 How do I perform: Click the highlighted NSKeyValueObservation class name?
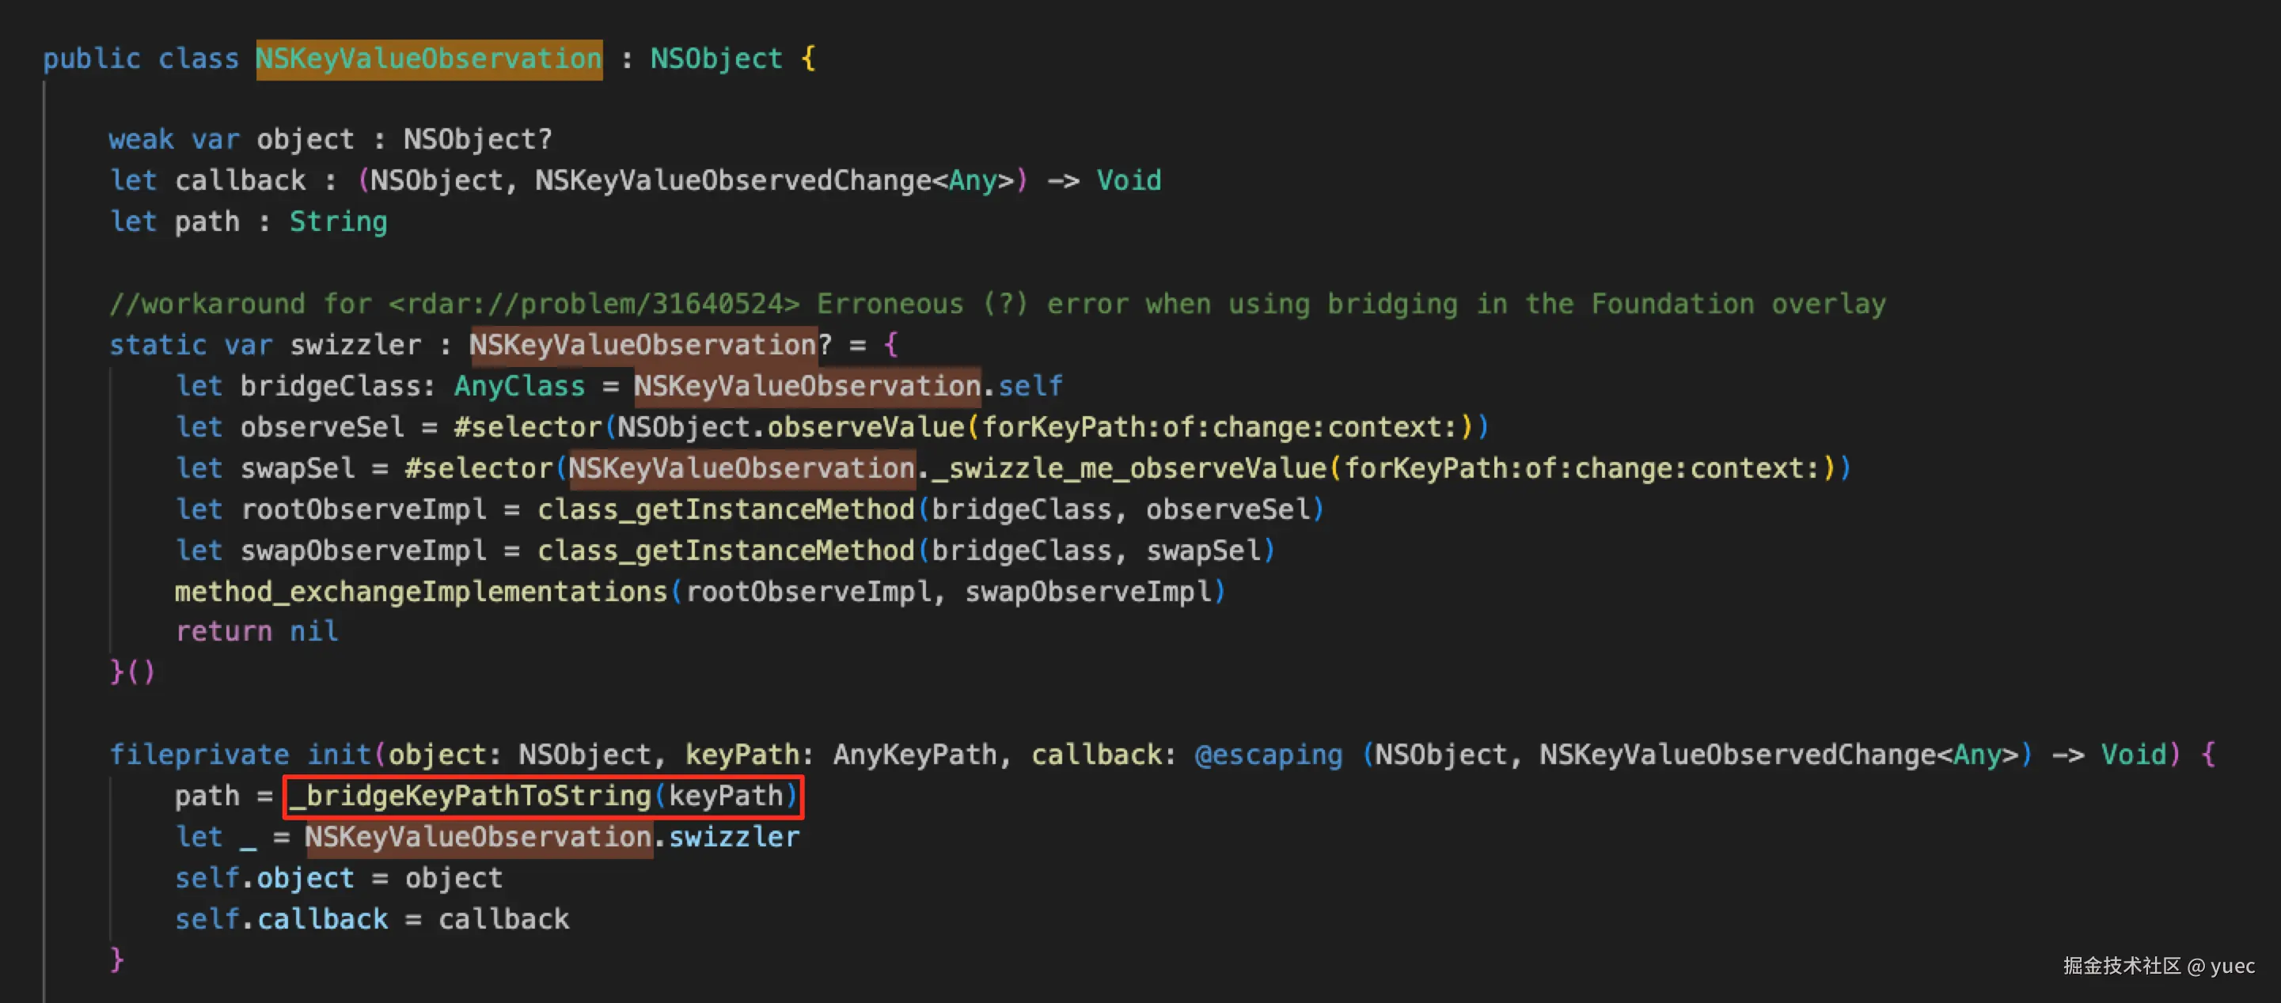(x=428, y=59)
